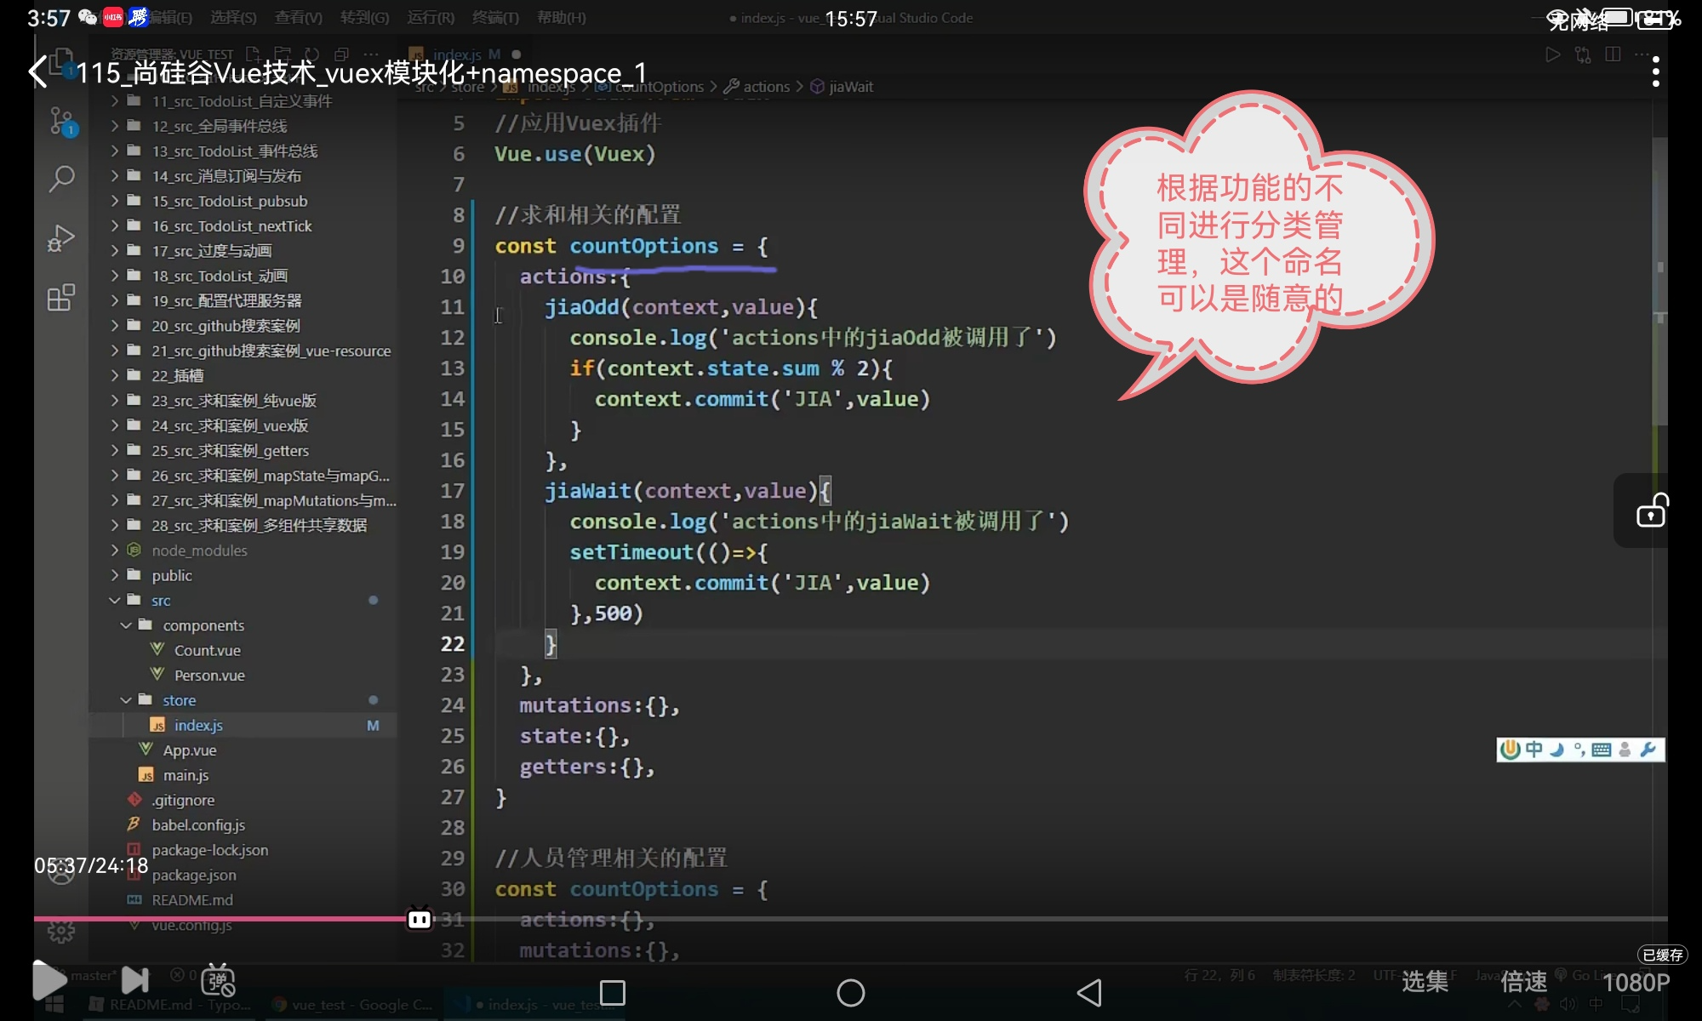Collapse the src folder in explorer

[161, 601]
